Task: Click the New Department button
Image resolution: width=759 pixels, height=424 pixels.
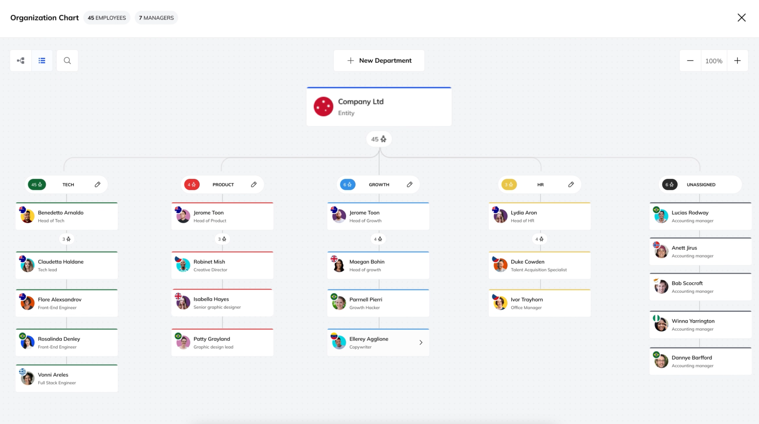Action: pos(379,61)
